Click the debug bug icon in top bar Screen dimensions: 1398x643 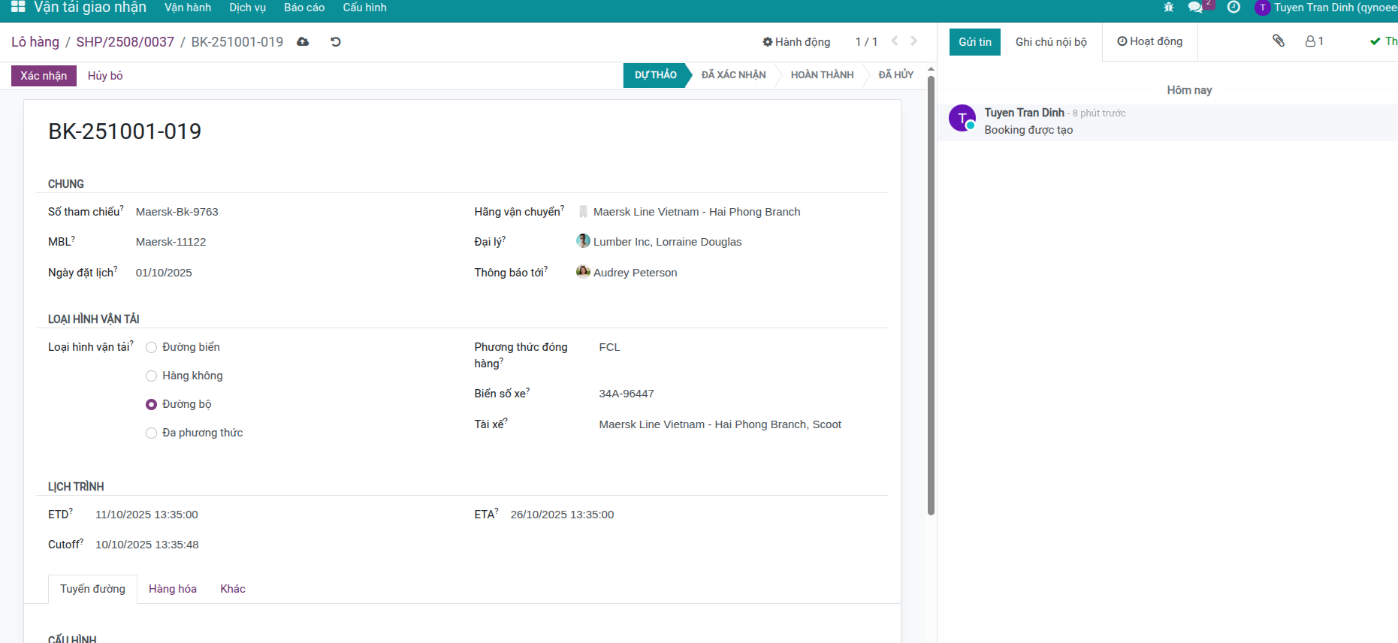click(x=1168, y=8)
